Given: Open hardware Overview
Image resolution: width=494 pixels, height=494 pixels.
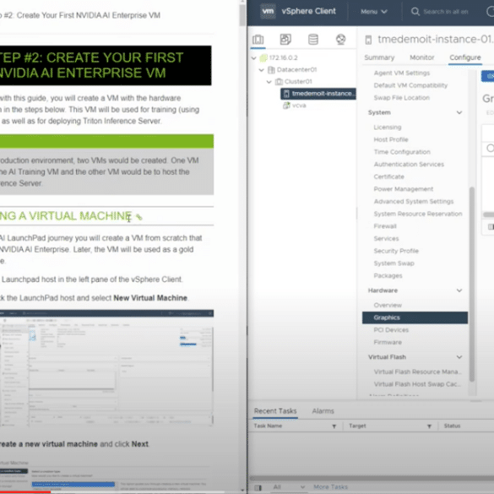Looking at the screenshot, I should (x=388, y=305).
